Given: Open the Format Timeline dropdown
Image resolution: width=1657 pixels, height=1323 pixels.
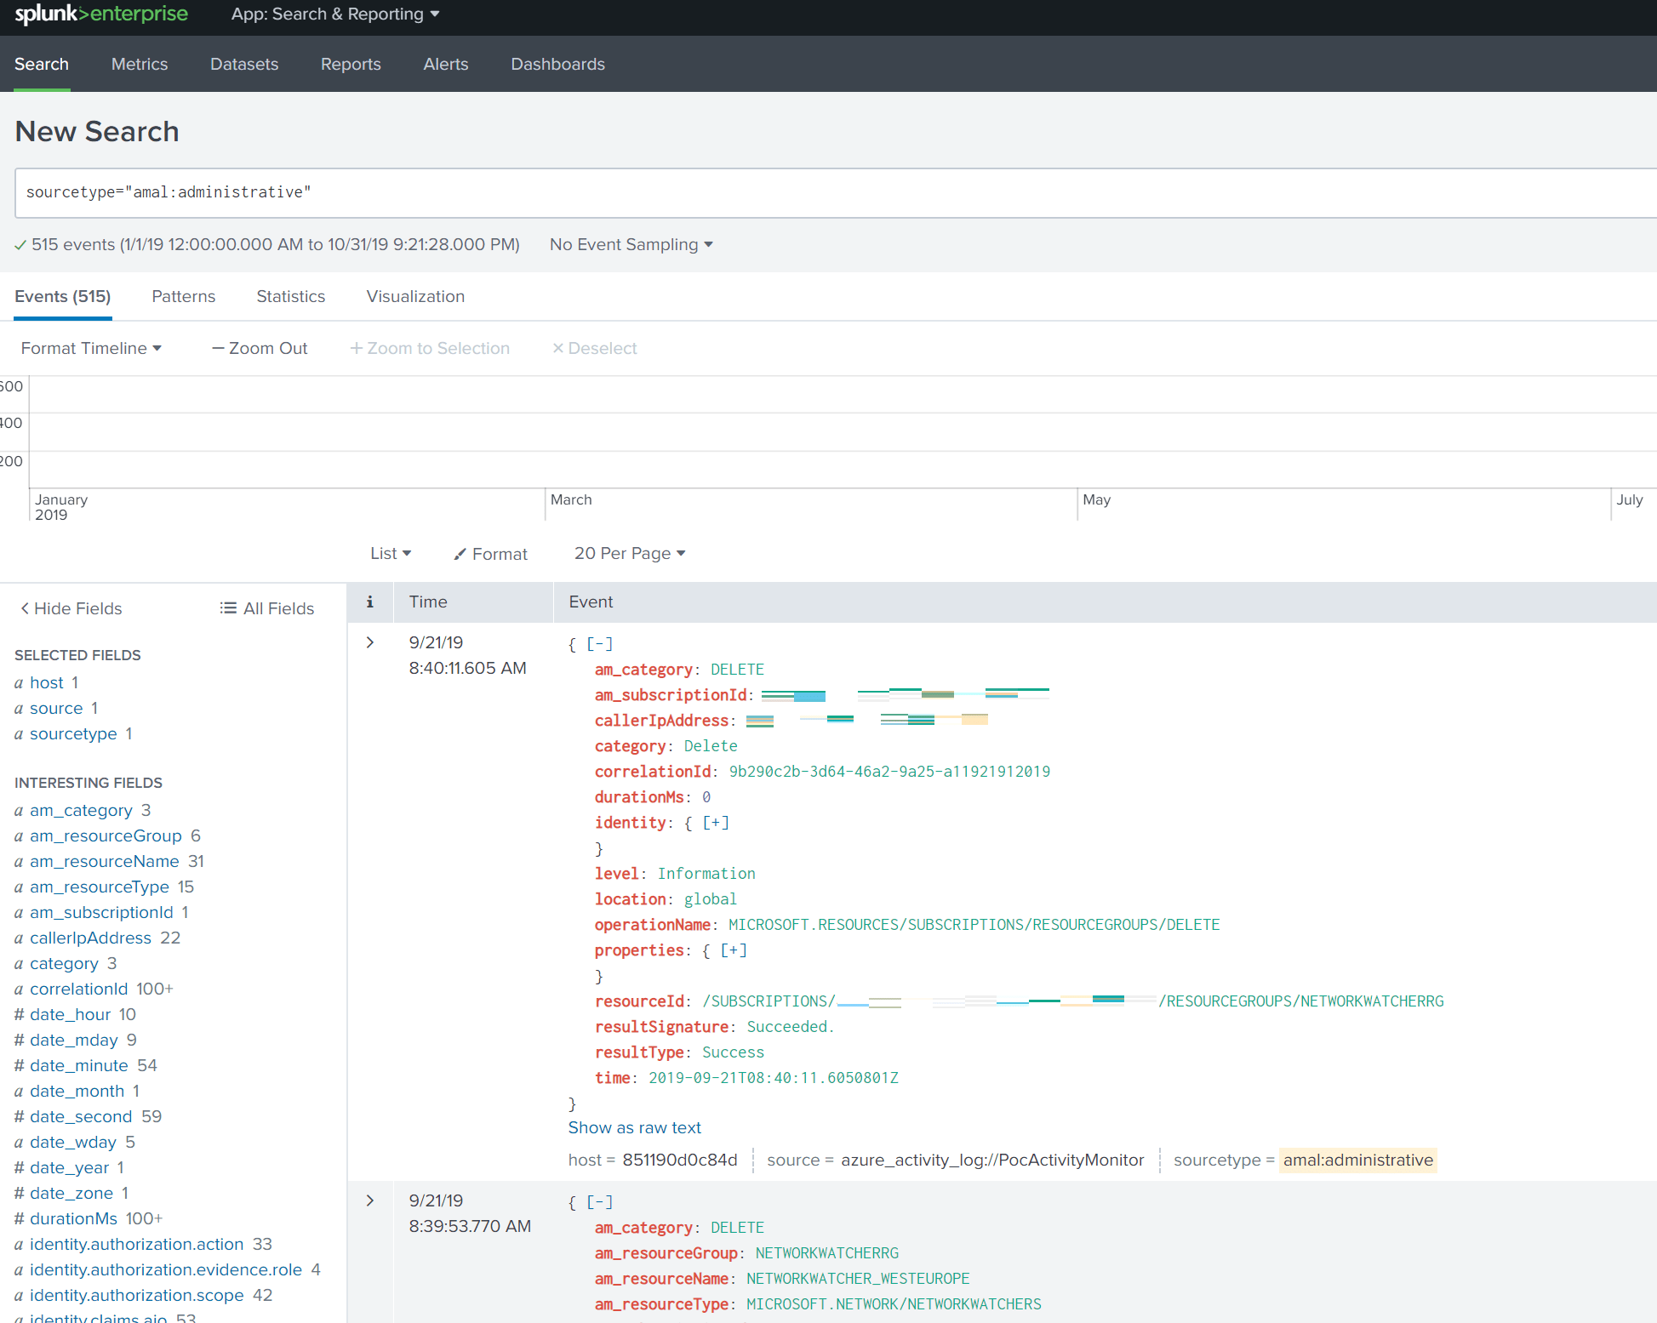Looking at the screenshot, I should (91, 348).
